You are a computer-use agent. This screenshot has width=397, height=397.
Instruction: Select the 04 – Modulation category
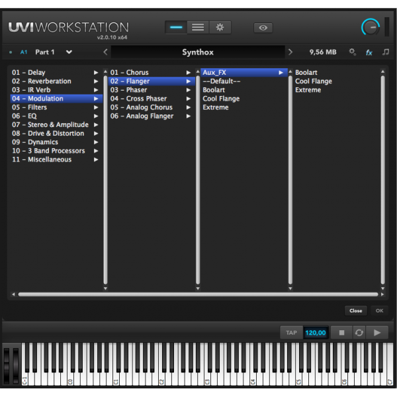[55, 99]
